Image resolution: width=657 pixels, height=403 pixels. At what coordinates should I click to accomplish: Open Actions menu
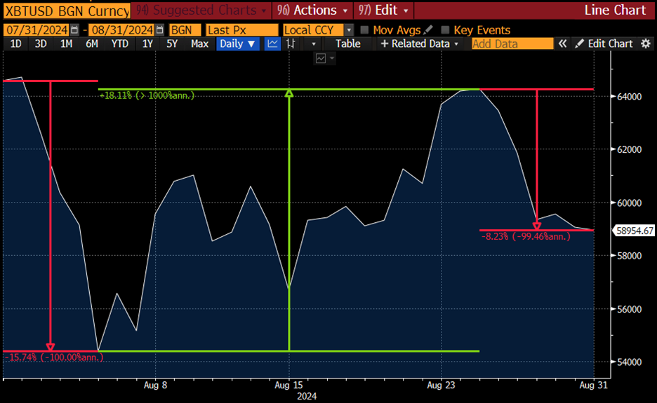click(312, 10)
